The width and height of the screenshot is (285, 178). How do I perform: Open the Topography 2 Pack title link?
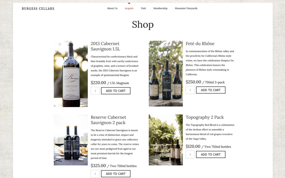(205, 117)
